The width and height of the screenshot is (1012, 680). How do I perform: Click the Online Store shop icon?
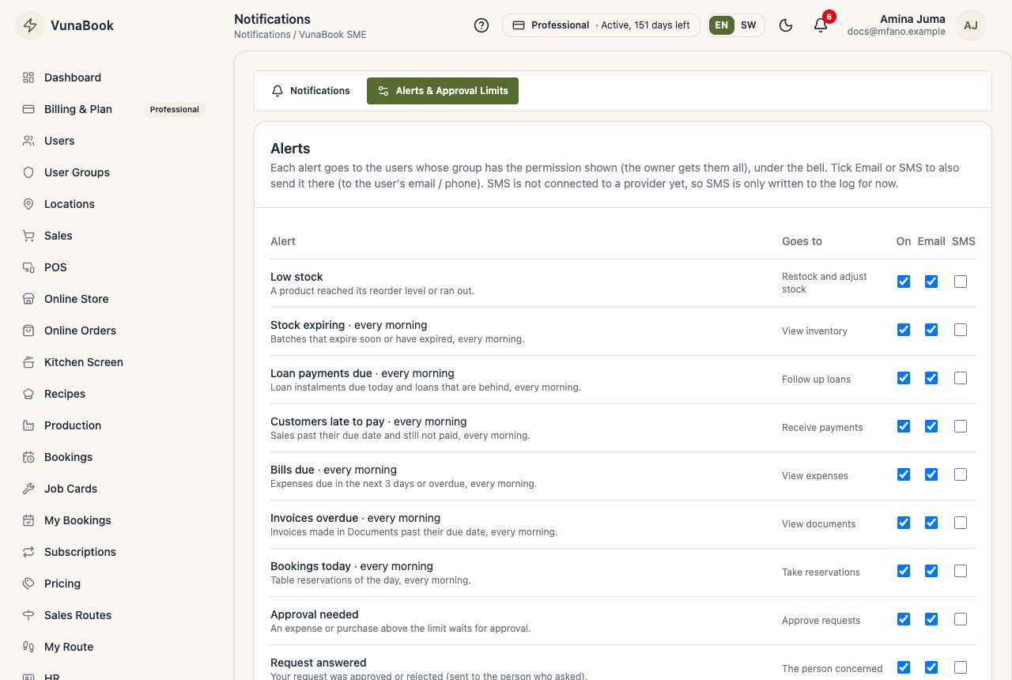point(28,299)
